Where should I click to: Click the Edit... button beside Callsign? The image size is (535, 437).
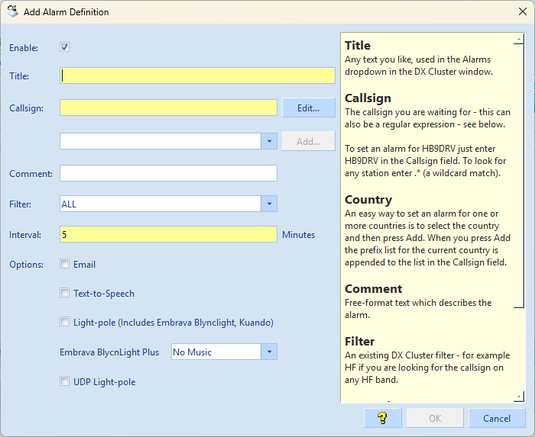[308, 108]
